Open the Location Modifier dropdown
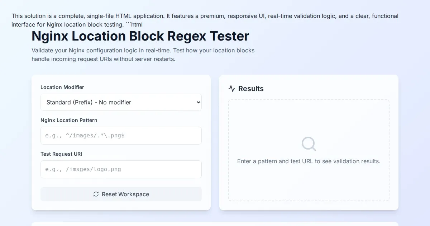430x226 pixels. click(x=121, y=102)
